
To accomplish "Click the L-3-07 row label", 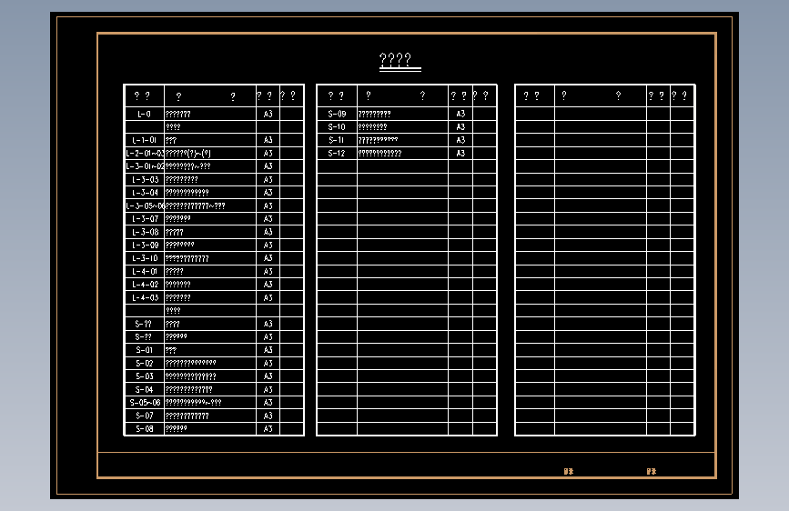I will click(x=145, y=219).
